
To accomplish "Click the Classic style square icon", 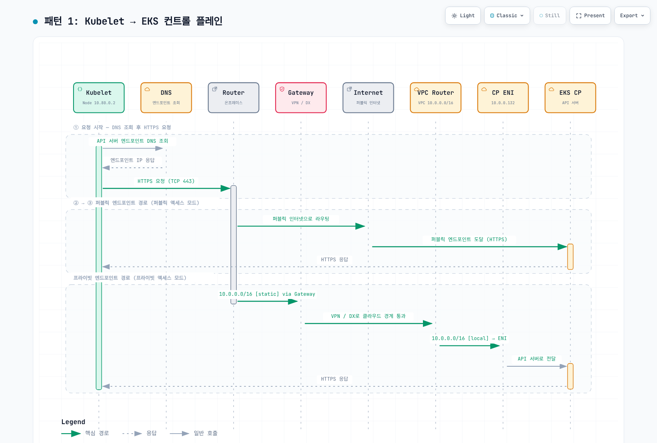I will (x=492, y=16).
